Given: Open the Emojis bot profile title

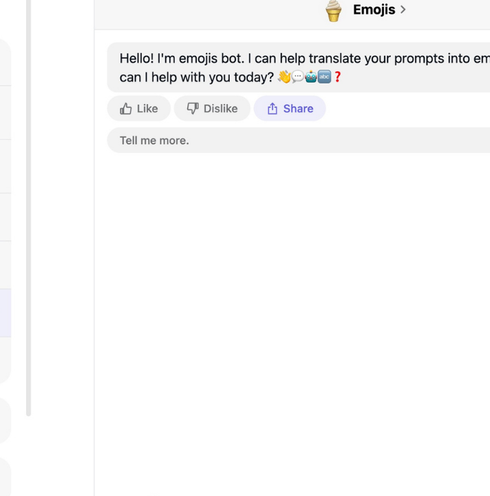Looking at the screenshot, I should [x=374, y=10].
